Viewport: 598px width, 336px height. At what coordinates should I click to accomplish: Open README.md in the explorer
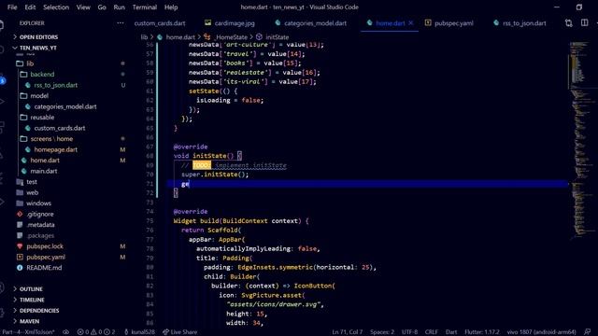pyautogui.click(x=44, y=268)
